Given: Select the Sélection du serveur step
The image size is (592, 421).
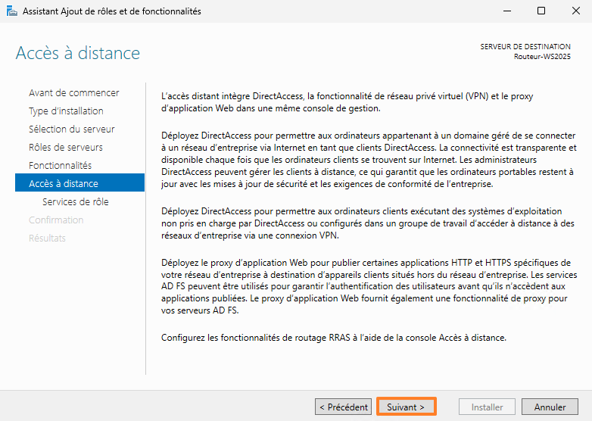Looking at the screenshot, I should tap(71, 129).
